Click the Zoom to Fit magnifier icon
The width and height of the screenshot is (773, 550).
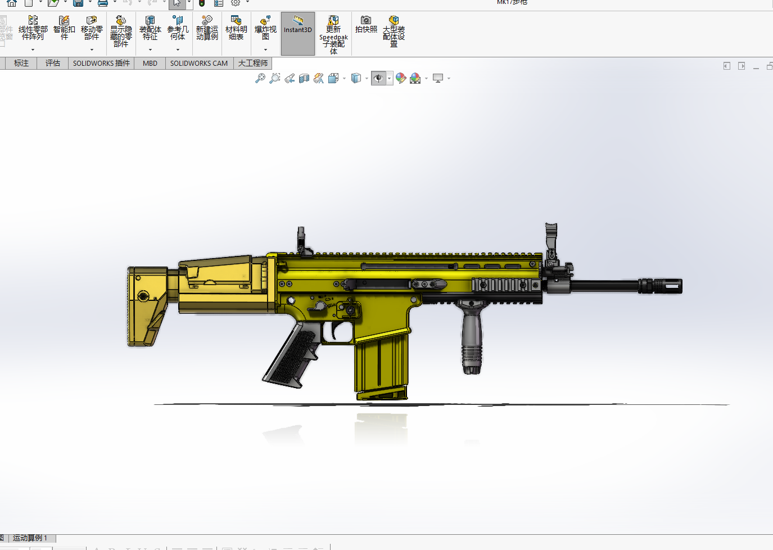(260, 78)
